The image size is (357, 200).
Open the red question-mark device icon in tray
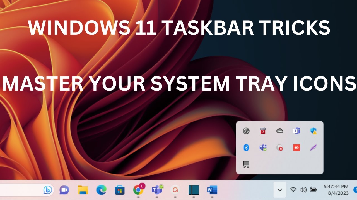click(263, 131)
